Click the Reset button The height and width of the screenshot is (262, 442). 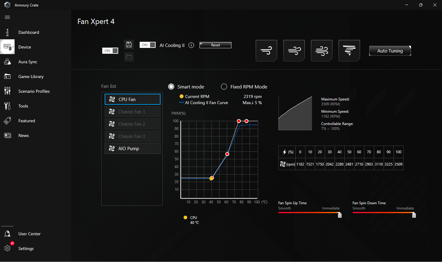click(215, 45)
